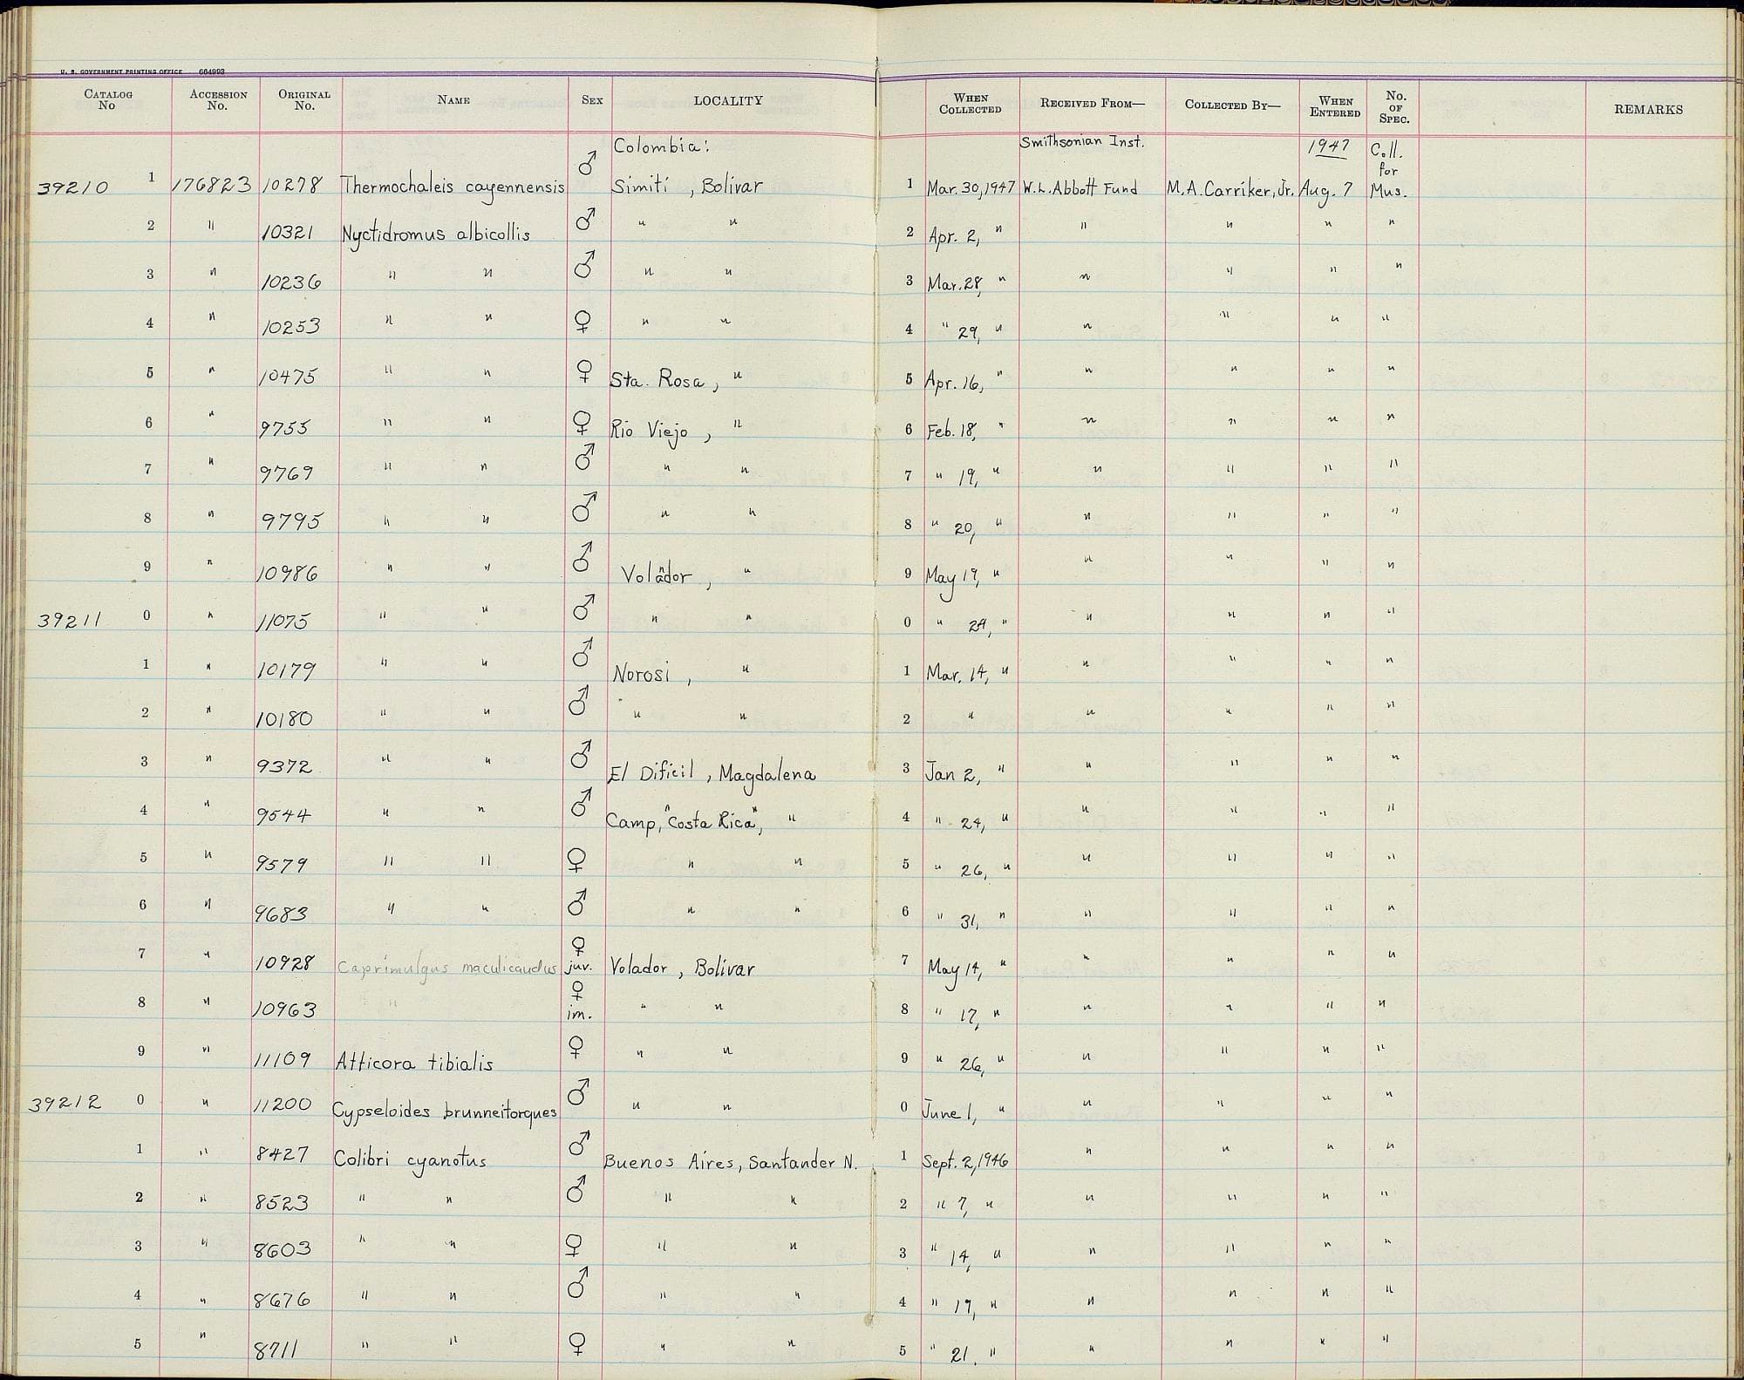Select the date "Sept. 2, 1946"
The height and width of the screenshot is (1380, 1744).
[965, 1162]
